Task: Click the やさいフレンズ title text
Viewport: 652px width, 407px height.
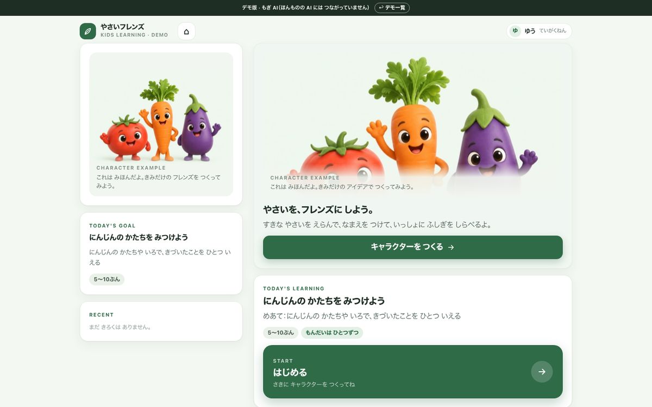Action: coord(122,27)
